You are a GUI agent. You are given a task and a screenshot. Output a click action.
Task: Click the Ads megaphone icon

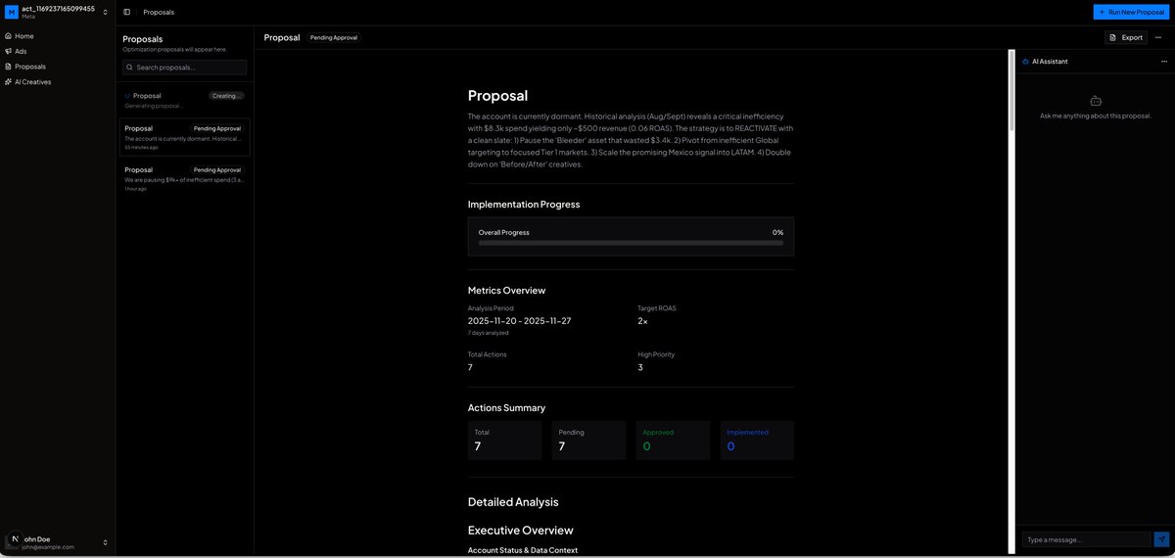tap(9, 51)
